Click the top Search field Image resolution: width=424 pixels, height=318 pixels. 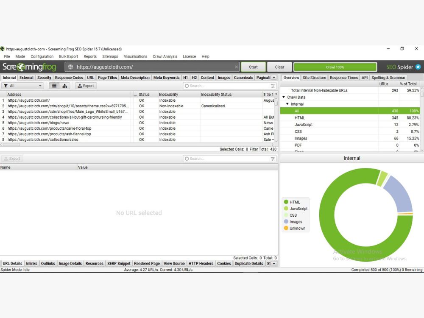point(229,86)
